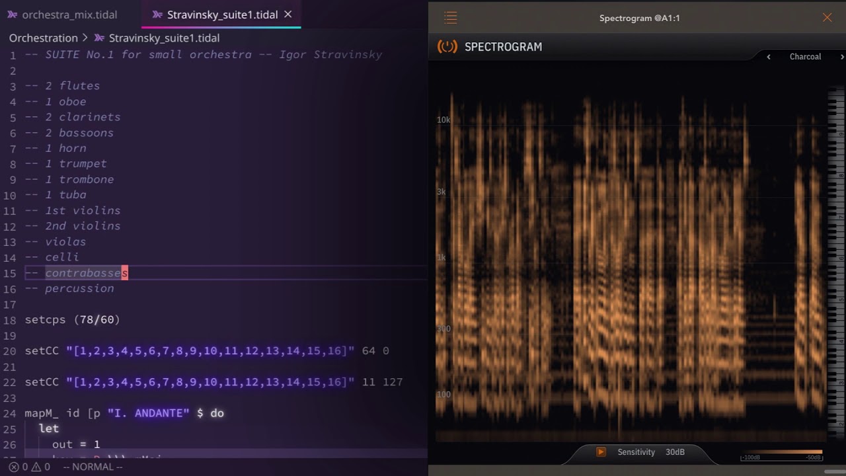Click the 1k frequency label
This screenshot has width=846, height=476.
tap(441, 257)
